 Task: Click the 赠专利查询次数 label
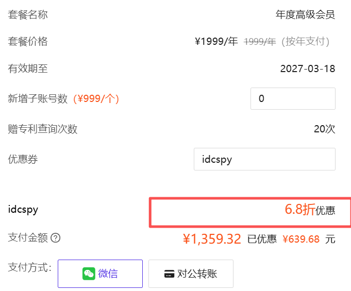pyautogui.click(x=42, y=129)
